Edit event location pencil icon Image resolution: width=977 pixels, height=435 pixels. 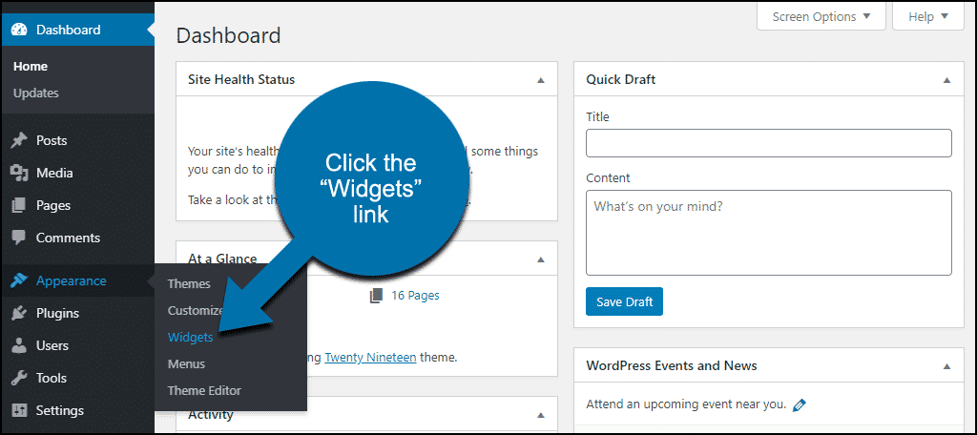tap(800, 405)
